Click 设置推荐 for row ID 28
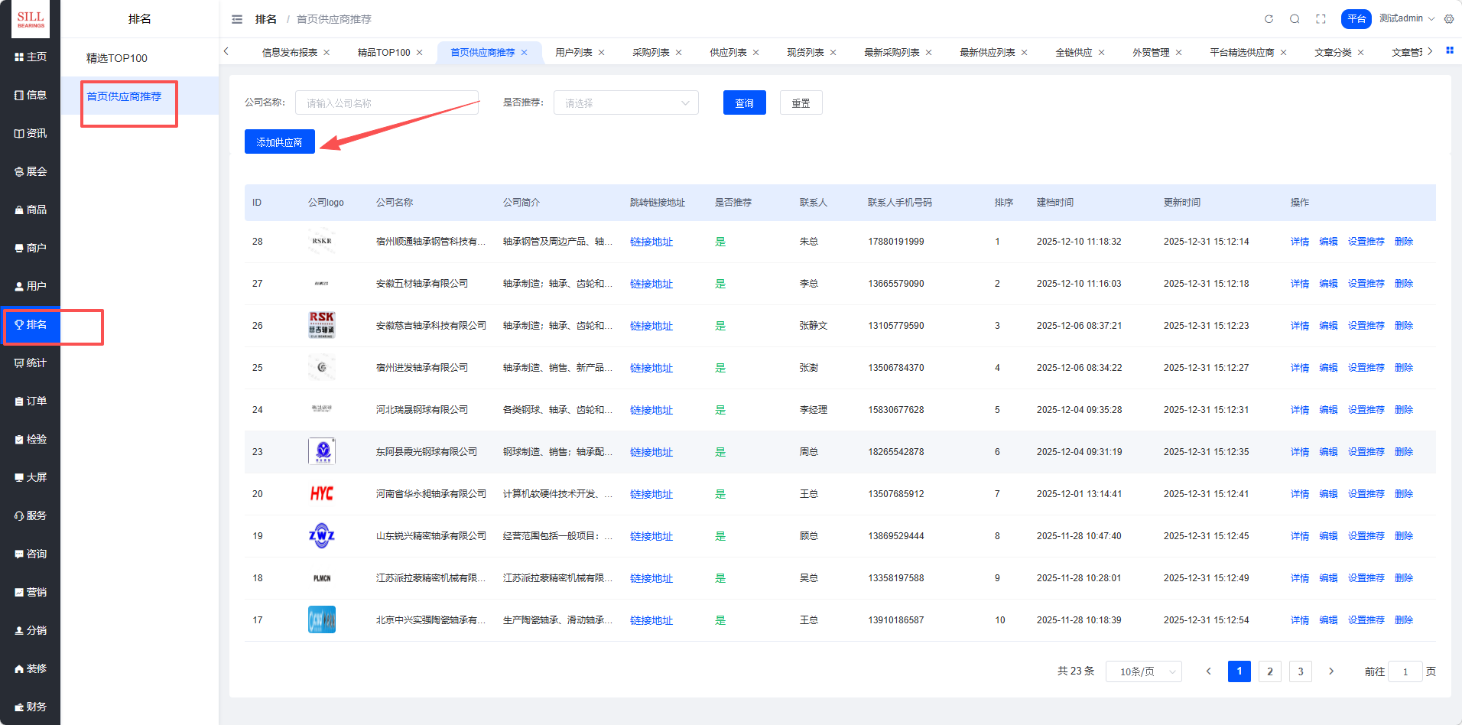Screen dimensions: 1462x725 tap(1366, 242)
